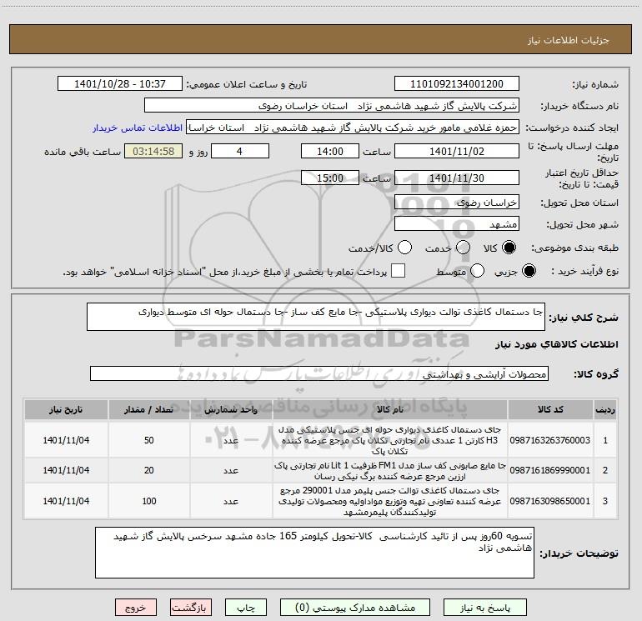Click the گروه کالا field
Screen dimensions: 642x621
coord(318,374)
